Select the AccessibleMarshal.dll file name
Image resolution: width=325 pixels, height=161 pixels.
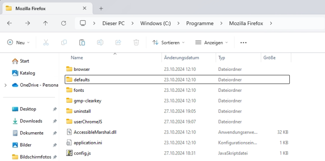click(x=95, y=132)
